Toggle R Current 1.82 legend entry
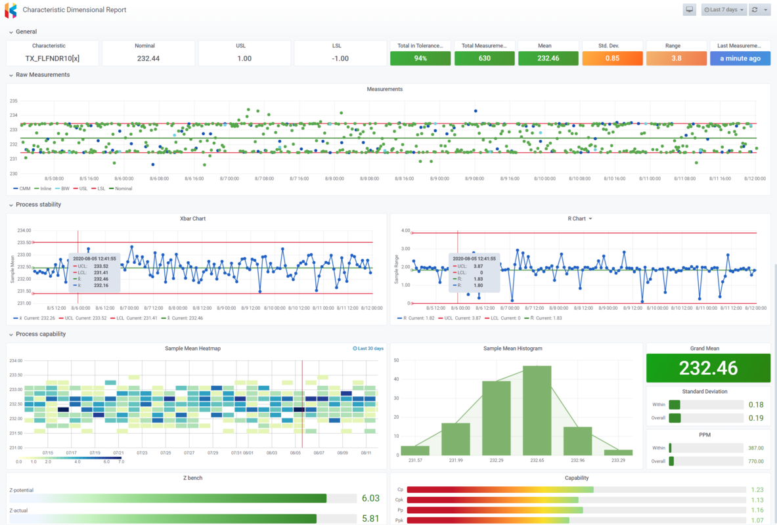777x525 pixels. (x=416, y=318)
